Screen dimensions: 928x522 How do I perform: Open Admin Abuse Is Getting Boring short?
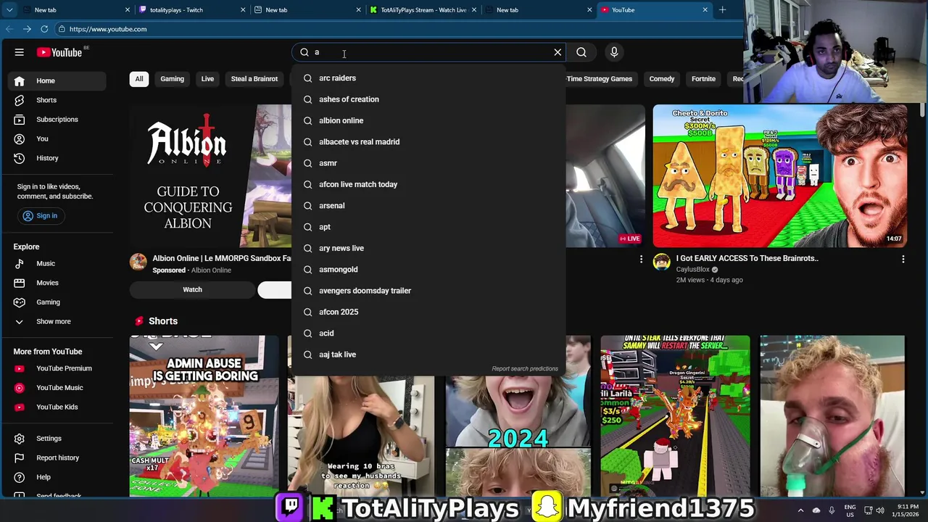pos(204,415)
